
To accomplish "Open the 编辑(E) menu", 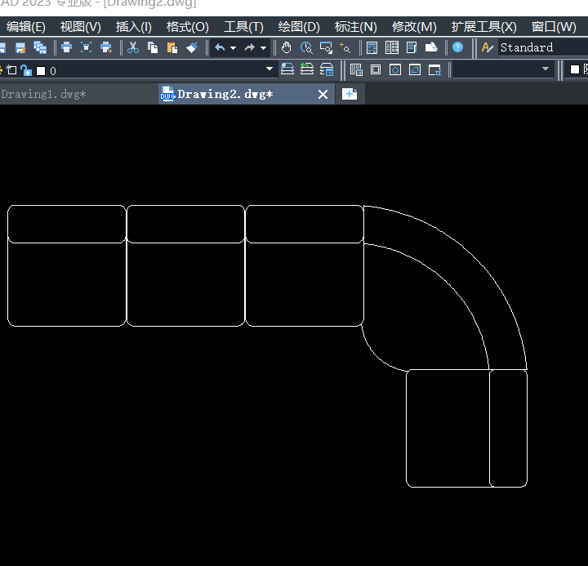I will click(x=26, y=27).
